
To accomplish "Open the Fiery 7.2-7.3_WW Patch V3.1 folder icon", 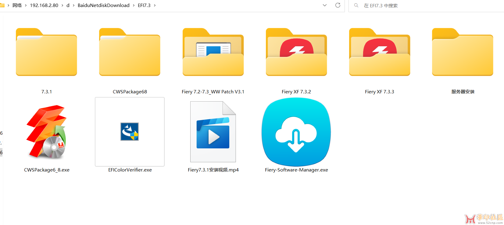I will click(213, 52).
